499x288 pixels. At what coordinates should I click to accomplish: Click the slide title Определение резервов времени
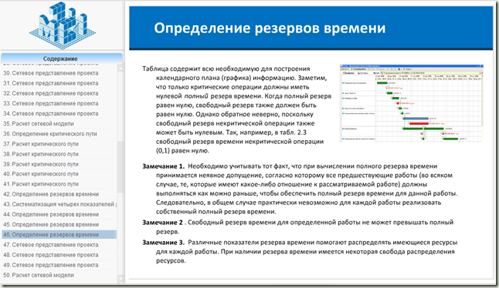270,28
